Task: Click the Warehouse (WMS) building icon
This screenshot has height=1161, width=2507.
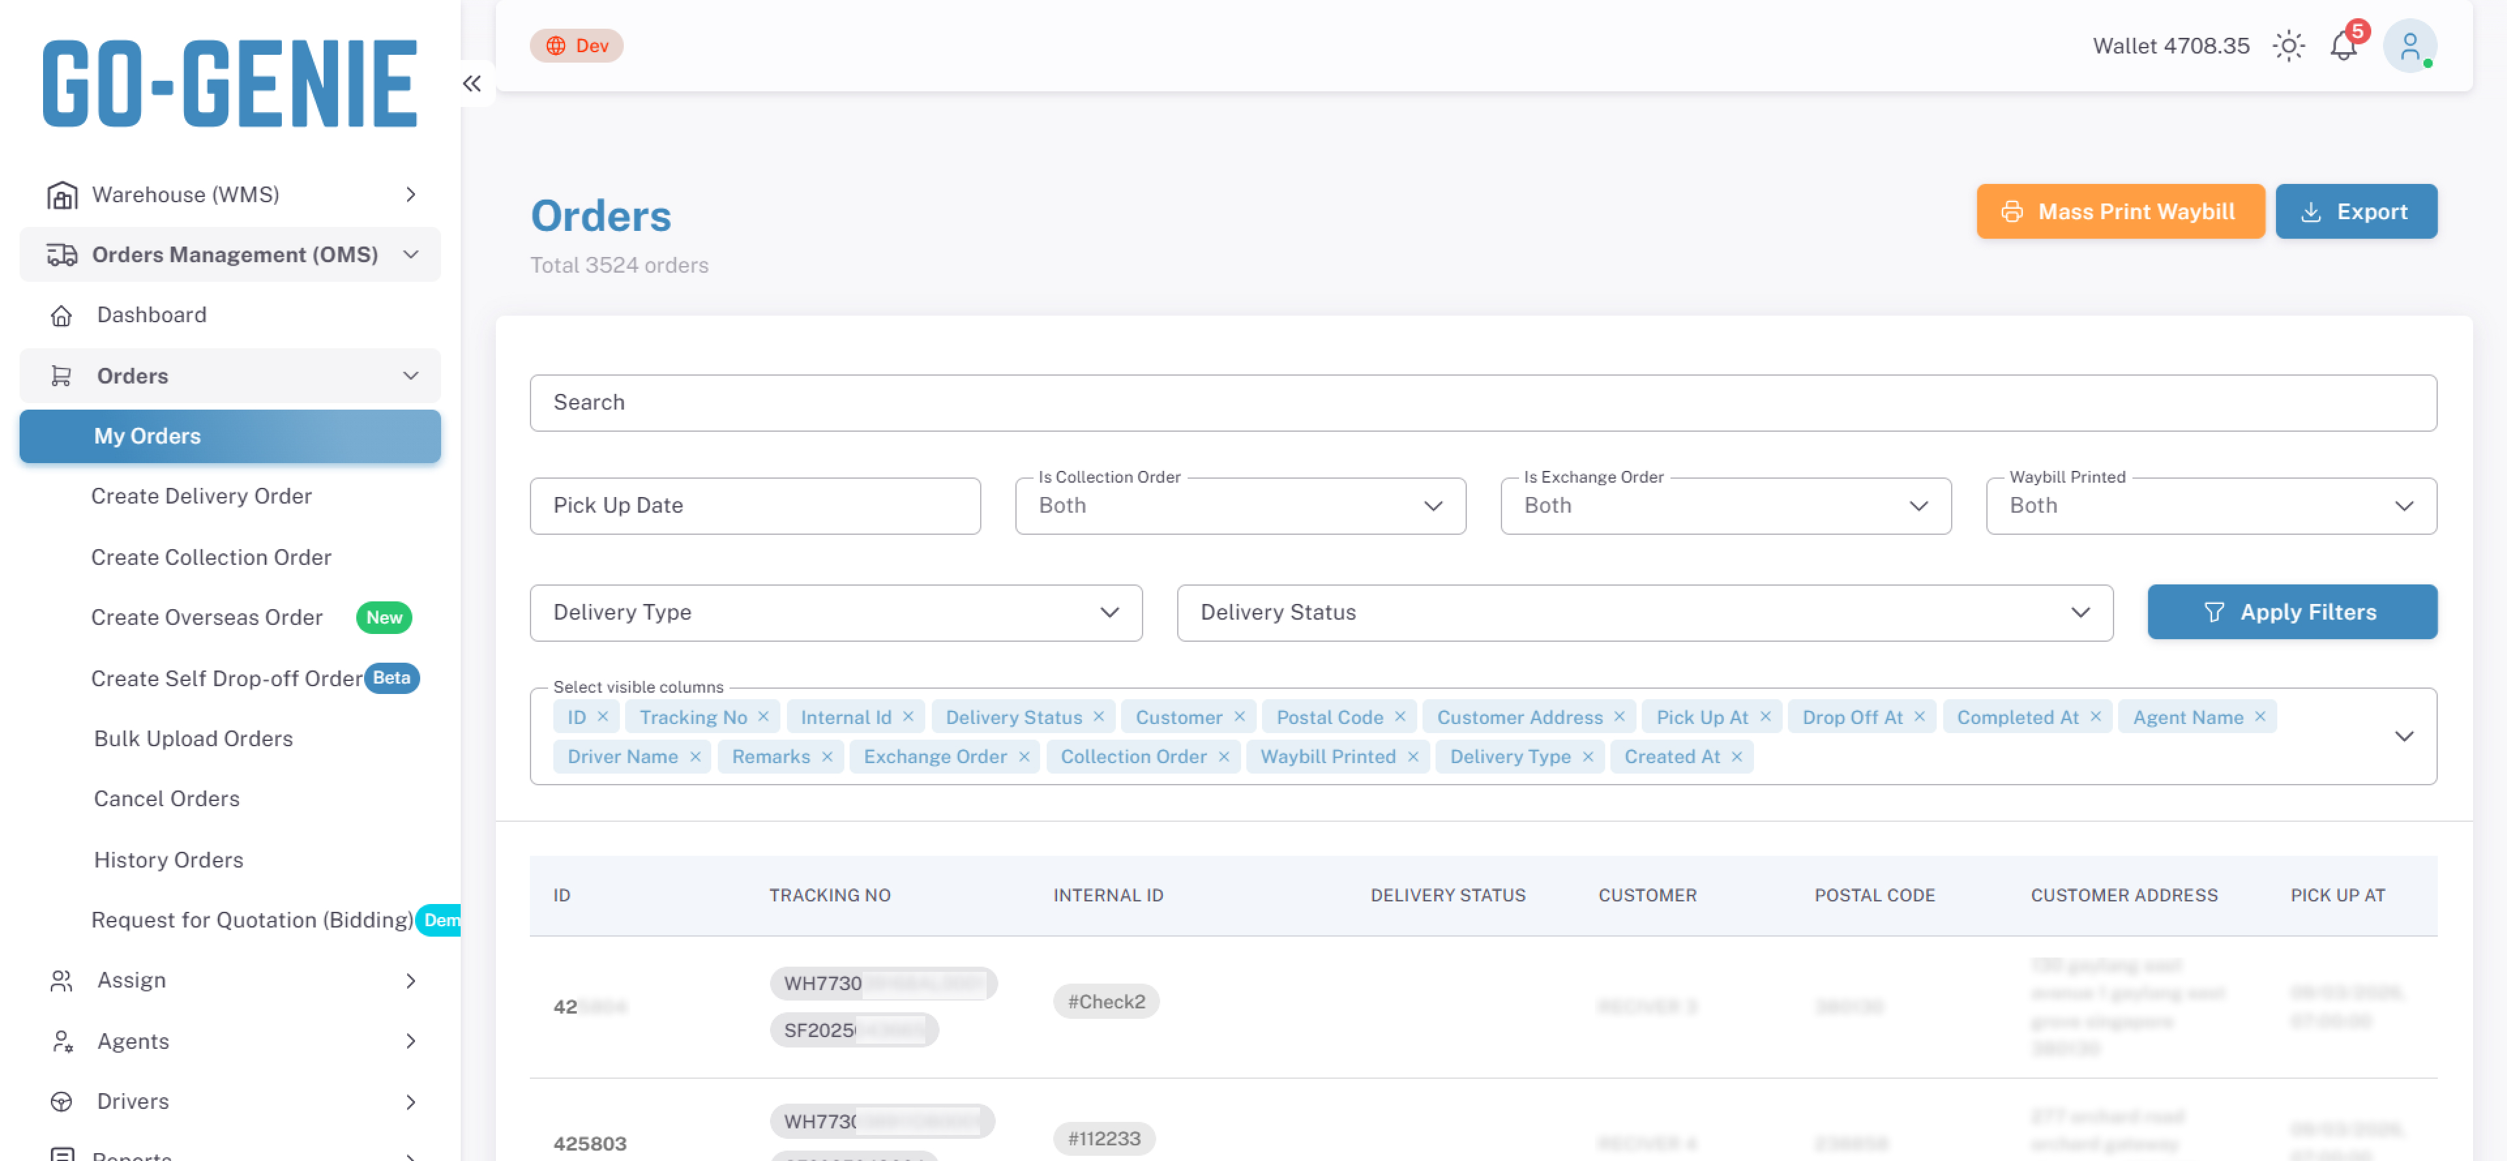Action: point(61,194)
